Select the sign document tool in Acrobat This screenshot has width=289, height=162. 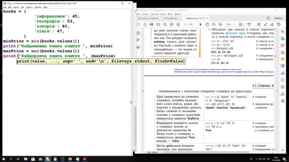point(272,24)
